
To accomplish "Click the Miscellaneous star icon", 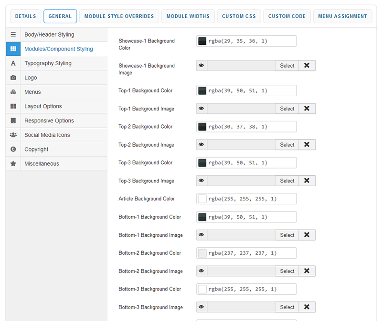I will click(13, 163).
